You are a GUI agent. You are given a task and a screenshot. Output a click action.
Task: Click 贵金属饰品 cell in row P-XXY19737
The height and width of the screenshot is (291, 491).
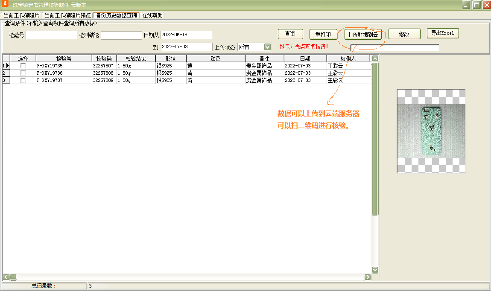point(264,80)
